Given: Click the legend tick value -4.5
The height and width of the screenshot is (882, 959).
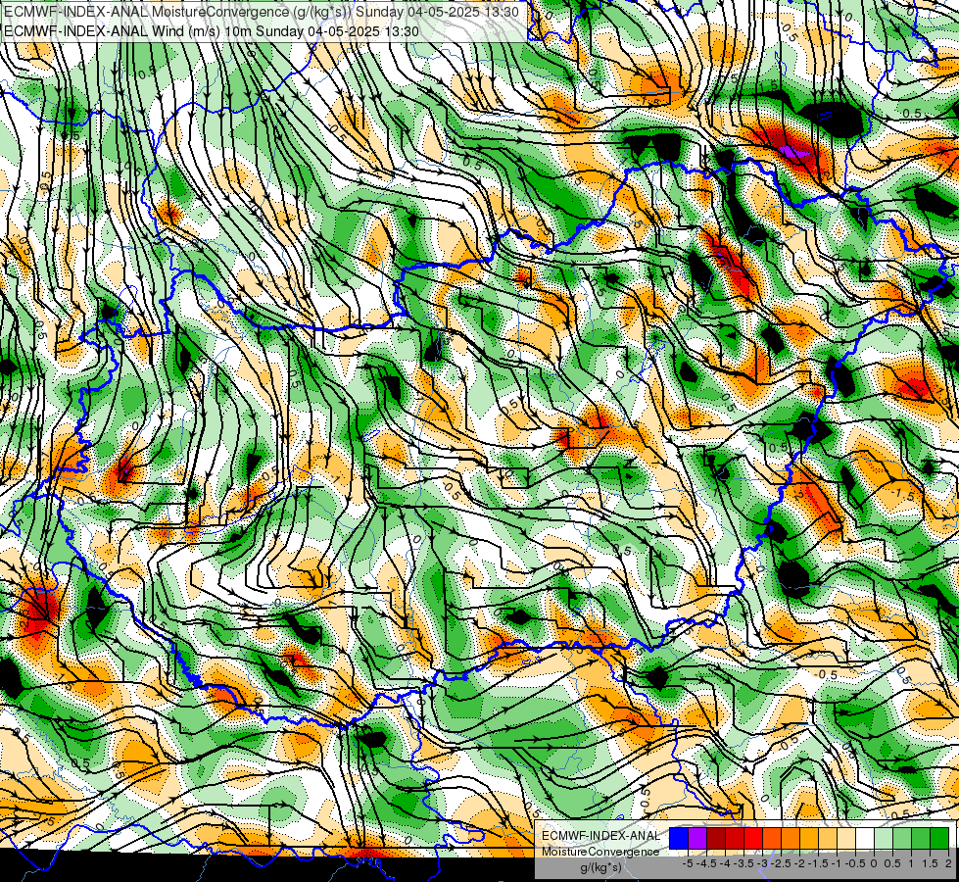Looking at the screenshot, I should click(706, 863).
